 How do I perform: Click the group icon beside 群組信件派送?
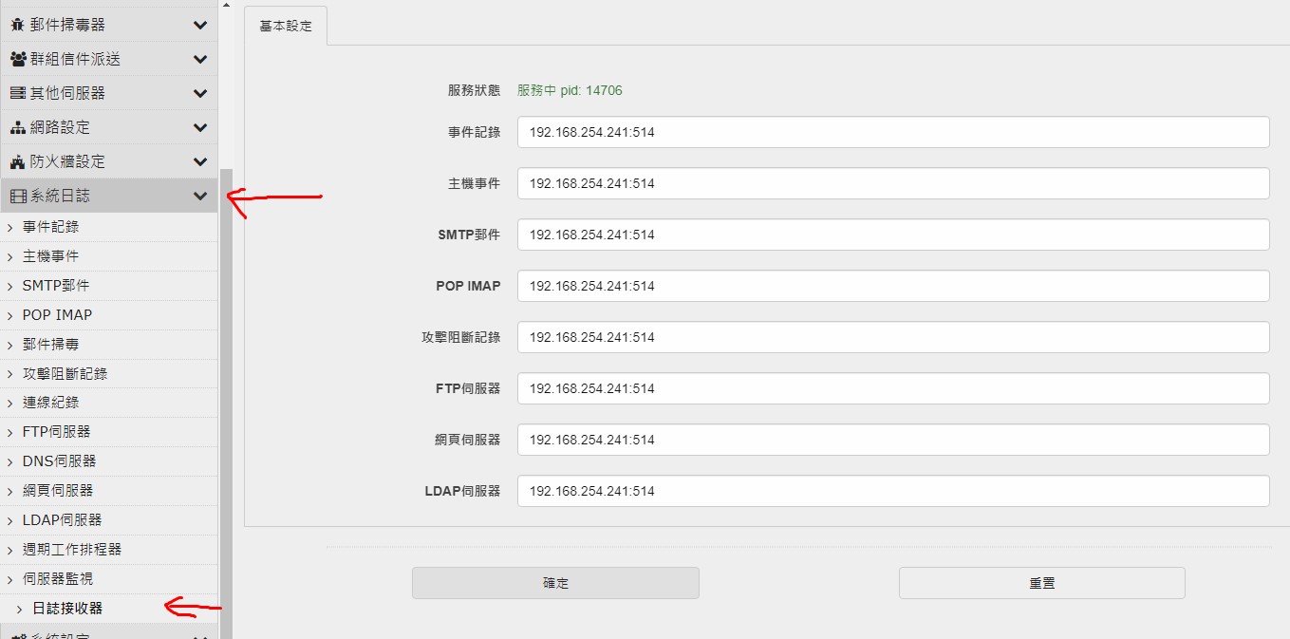point(18,59)
